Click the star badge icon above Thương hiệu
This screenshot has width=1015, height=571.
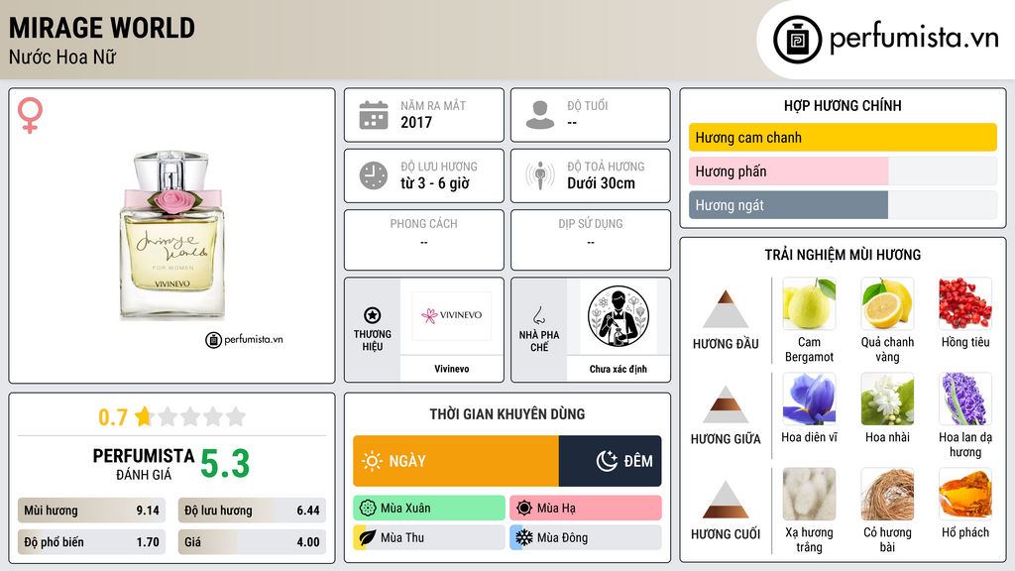click(373, 315)
